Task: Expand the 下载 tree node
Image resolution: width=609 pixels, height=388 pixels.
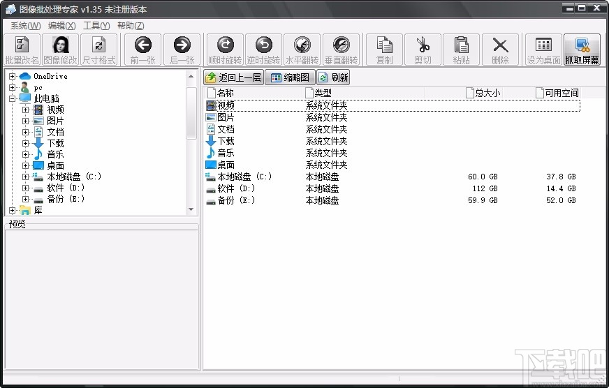Action: 25,144
